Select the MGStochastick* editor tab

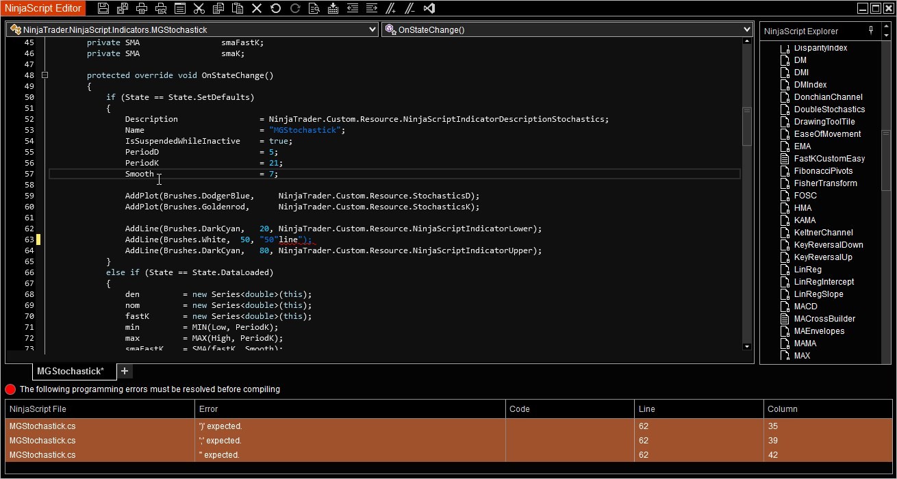[71, 371]
